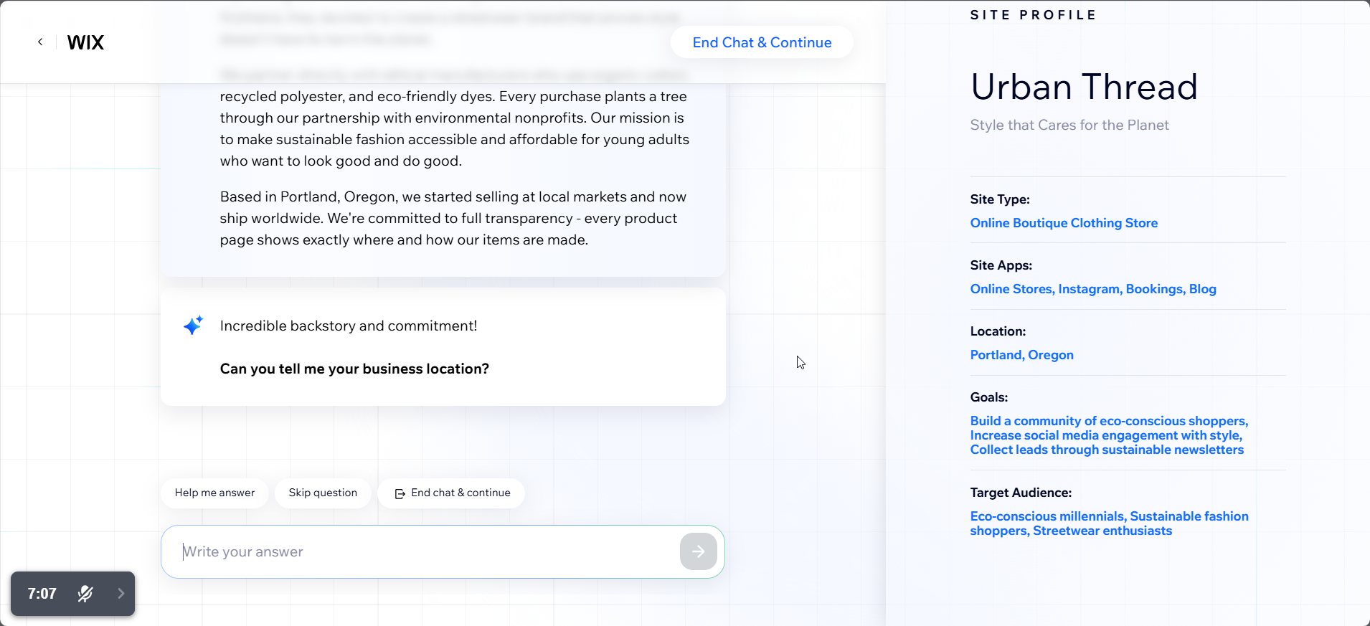The width and height of the screenshot is (1370, 626).
Task: Click the Location: label
Action: tap(998, 331)
